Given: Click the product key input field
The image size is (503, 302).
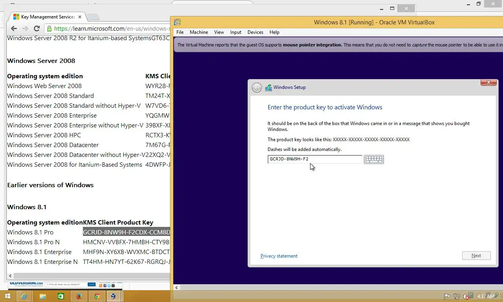Looking at the screenshot, I should coord(315,159).
